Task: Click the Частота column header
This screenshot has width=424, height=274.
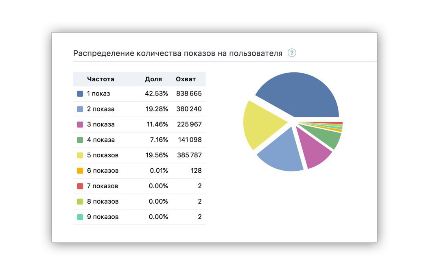Action: tap(101, 79)
